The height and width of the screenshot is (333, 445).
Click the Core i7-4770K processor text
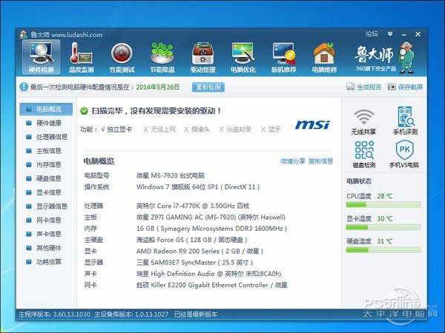(x=193, y=206)
